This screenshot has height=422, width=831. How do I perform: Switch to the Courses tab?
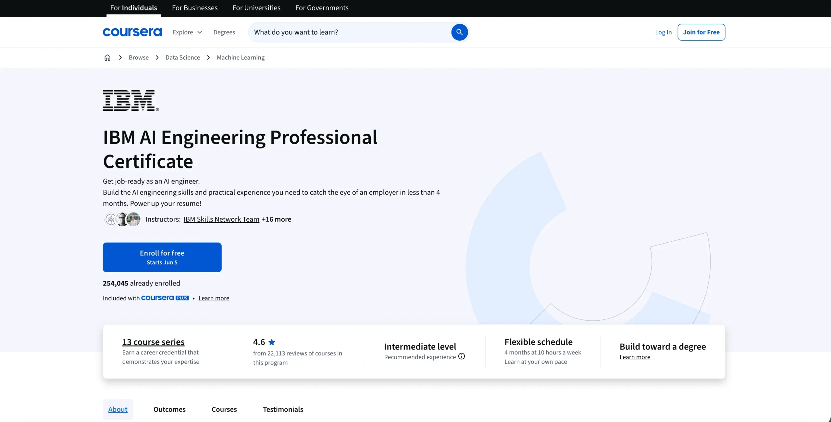point(224,409)
